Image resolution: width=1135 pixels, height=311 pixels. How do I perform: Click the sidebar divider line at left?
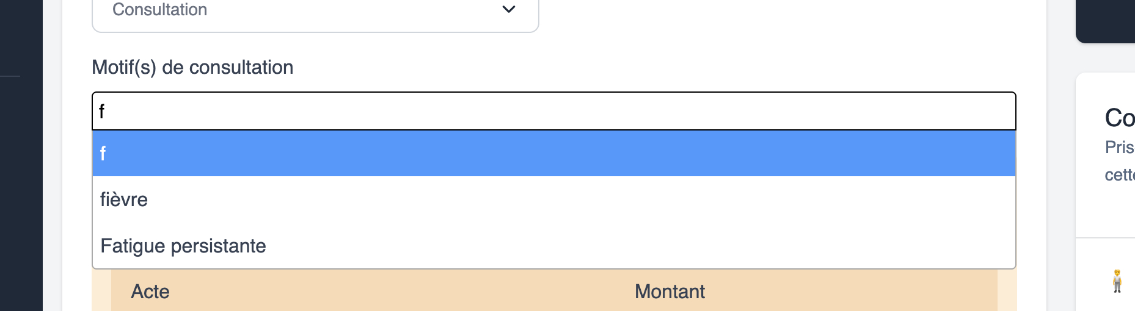(x=10, y=76)
